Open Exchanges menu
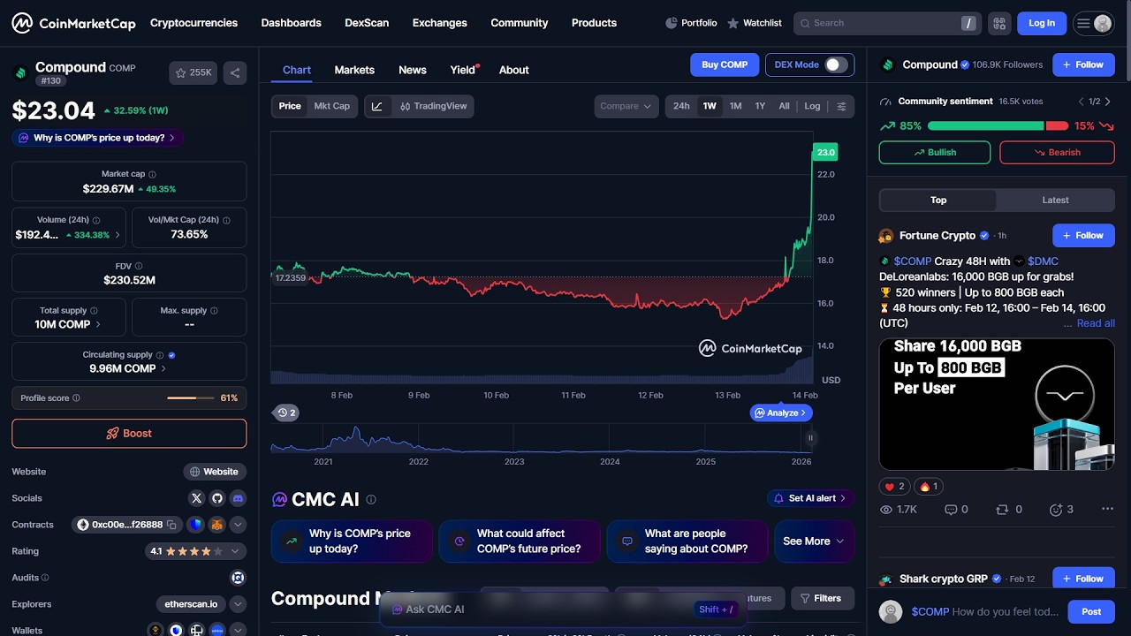 (x=440, y=23)
